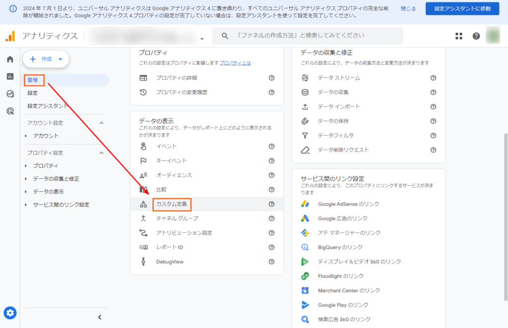Expand サービス間のリンク設定 in sidebar
This screenshot has width=508, height=328.
[26, 205]
